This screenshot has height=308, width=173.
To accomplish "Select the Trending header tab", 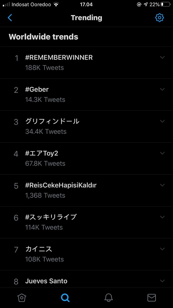I will point(86,18).
